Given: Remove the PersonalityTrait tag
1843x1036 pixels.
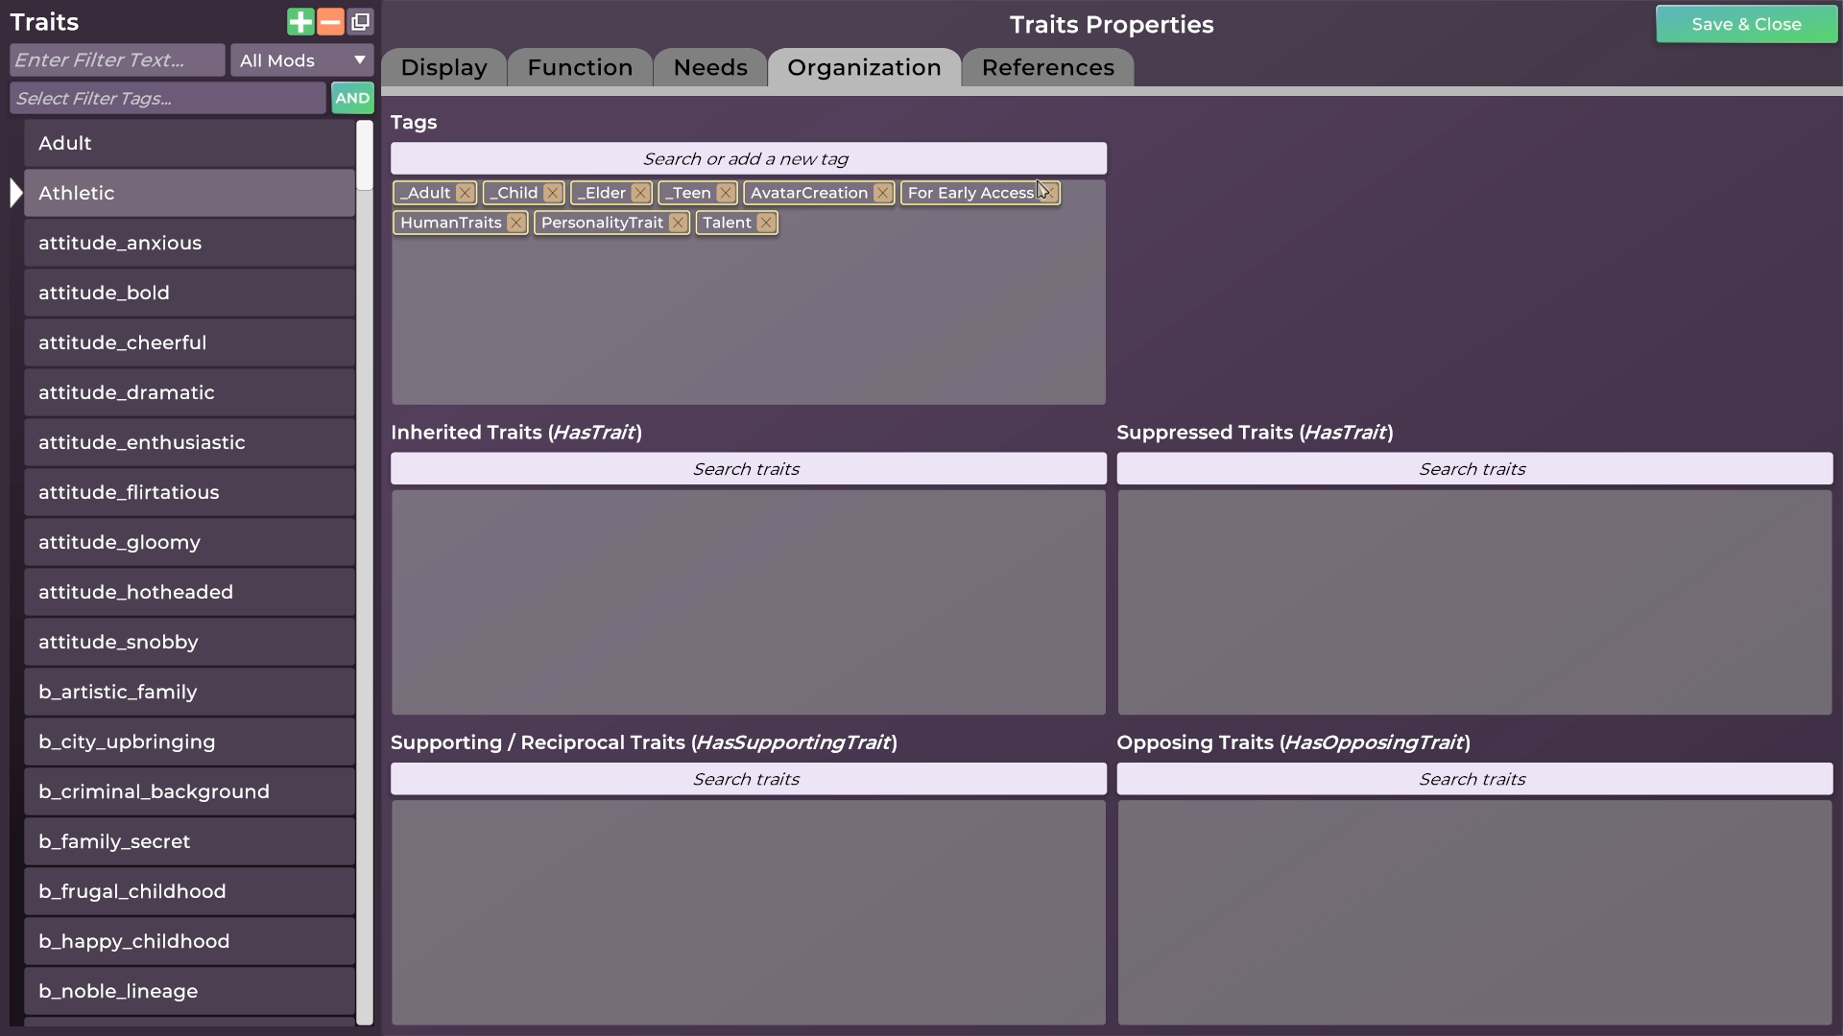Looking at the screenshot, I should tap(677, 223).
